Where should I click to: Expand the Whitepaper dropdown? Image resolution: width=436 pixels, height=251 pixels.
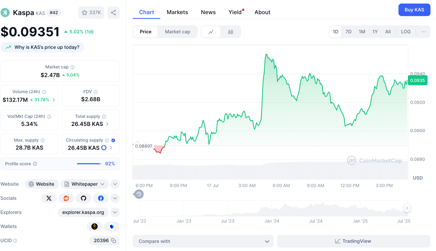click(84, 184)
